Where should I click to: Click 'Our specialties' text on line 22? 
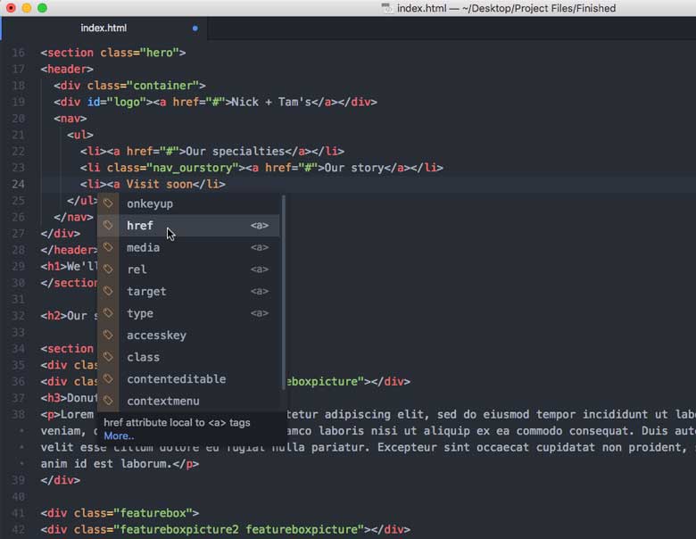pos(236,152)
